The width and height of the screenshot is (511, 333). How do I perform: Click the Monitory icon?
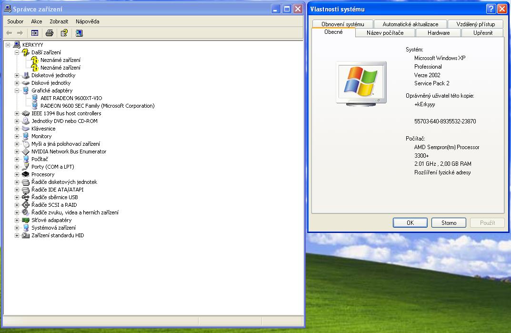pyautogui.click(x=25, y=136)
